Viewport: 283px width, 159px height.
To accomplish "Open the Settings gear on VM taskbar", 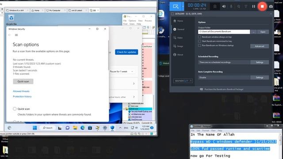I will [x=105, y=128].
